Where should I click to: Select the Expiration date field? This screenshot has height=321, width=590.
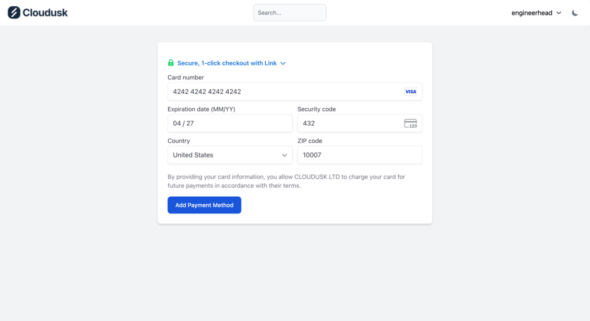pos(230,123)
